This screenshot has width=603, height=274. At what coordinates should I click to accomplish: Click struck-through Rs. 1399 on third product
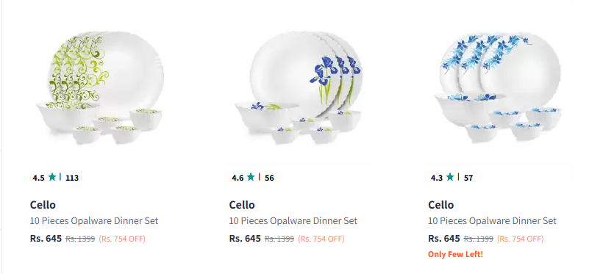point(479,239)
